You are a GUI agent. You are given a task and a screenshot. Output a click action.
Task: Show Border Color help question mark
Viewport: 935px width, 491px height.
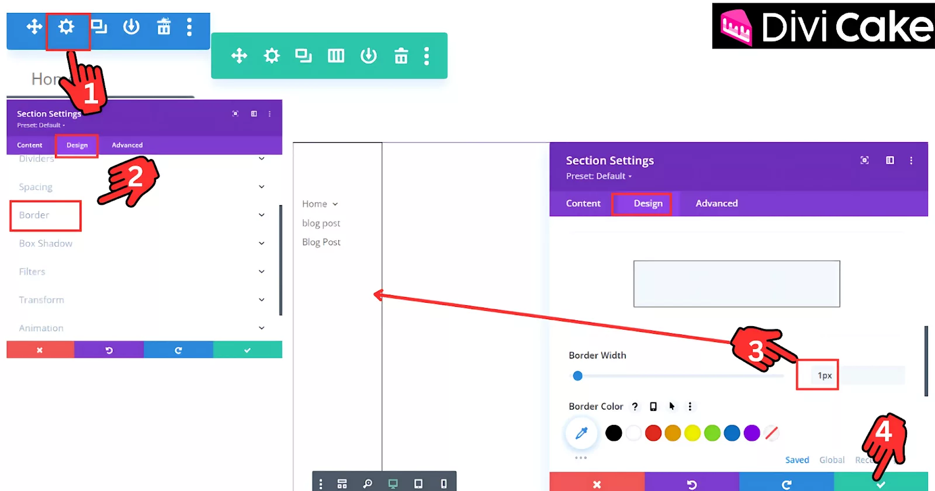pyautogui.click(x=635, y=406)
